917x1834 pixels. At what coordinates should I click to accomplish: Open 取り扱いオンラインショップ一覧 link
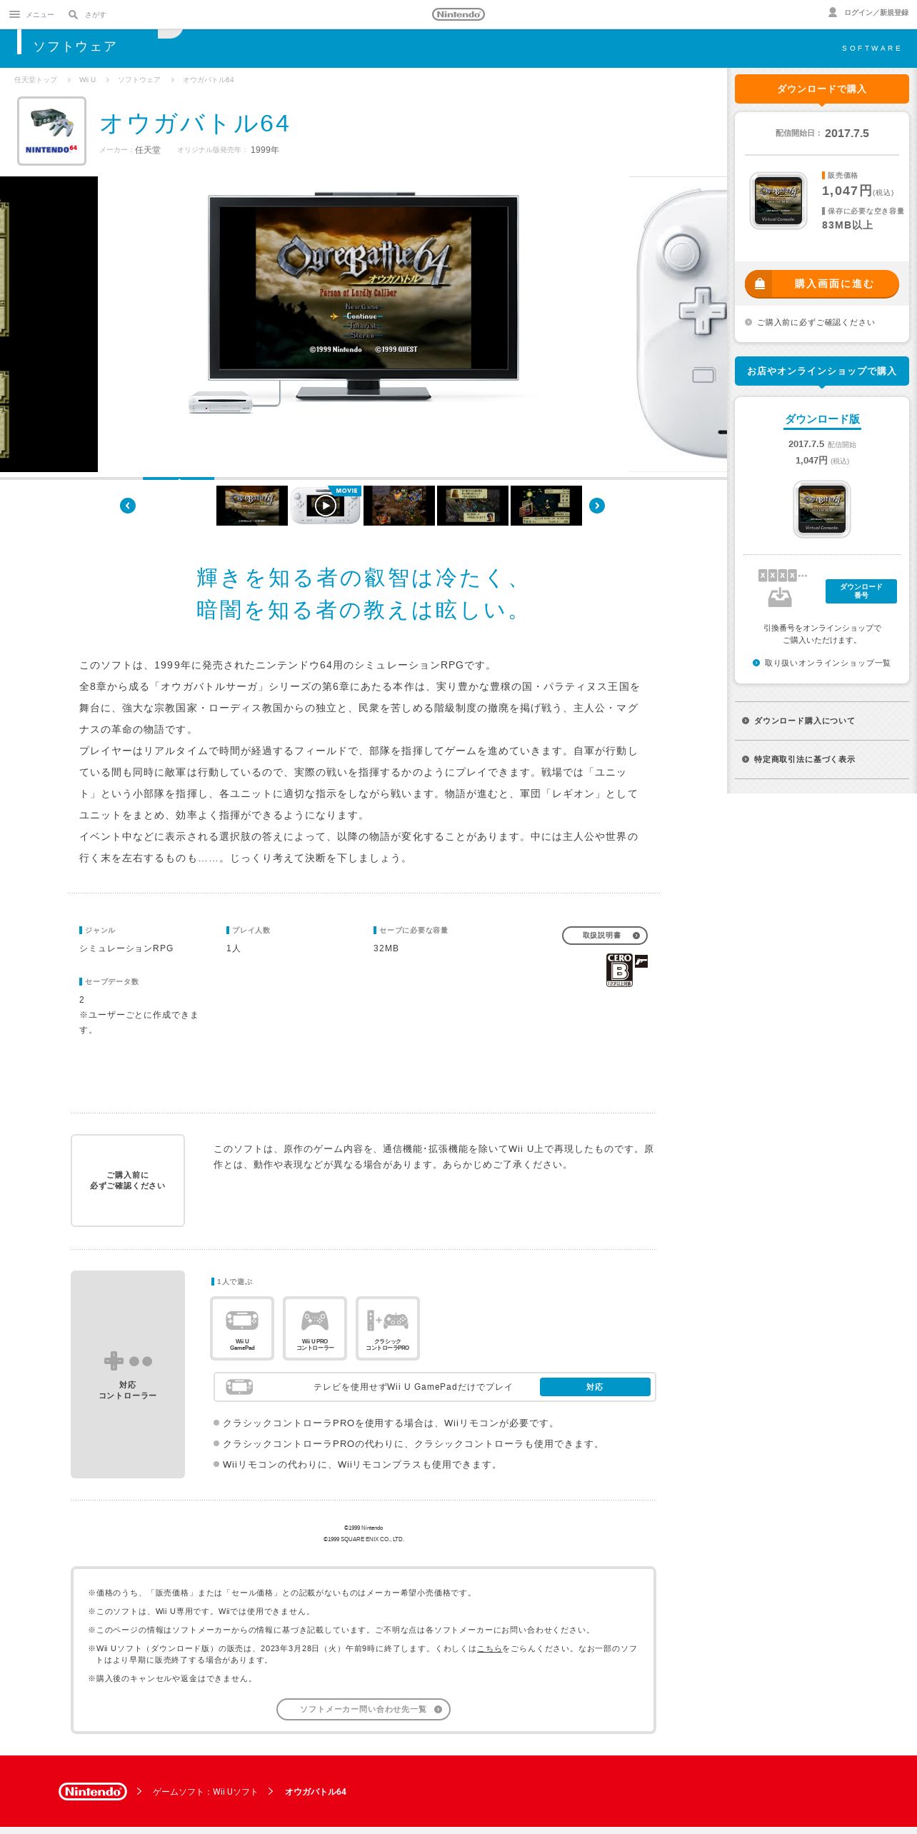coord(821,663)
